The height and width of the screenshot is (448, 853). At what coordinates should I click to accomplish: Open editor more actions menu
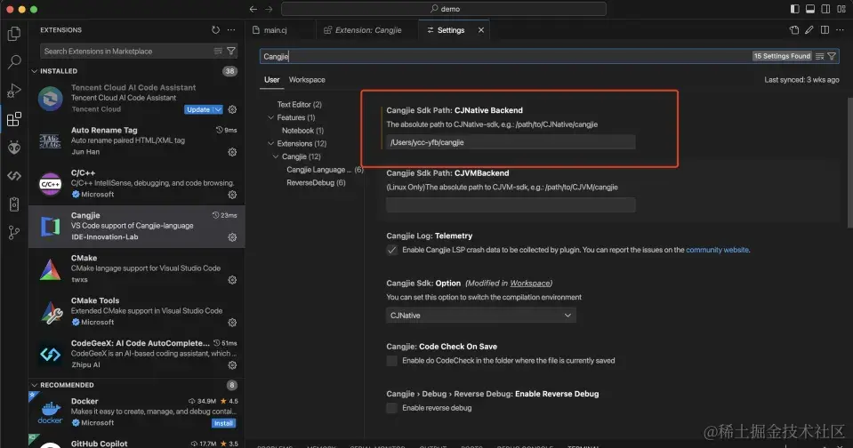pyautogui.click(x=840, y=30)
